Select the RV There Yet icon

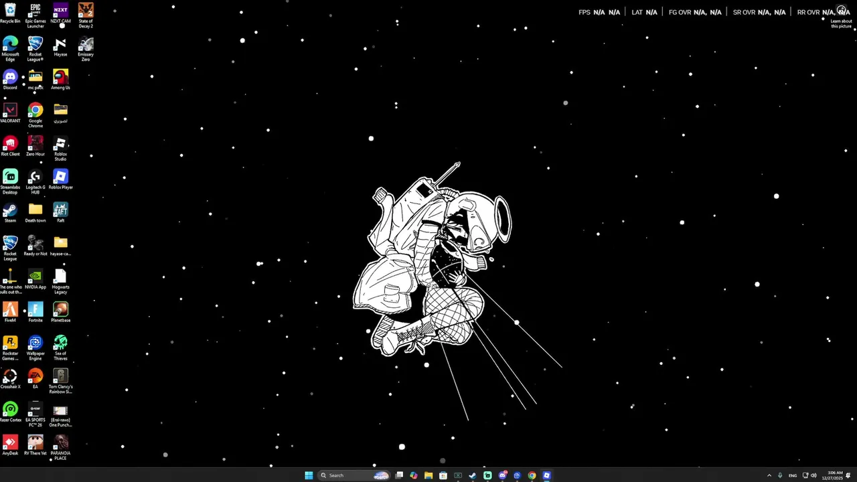(35, 445)
